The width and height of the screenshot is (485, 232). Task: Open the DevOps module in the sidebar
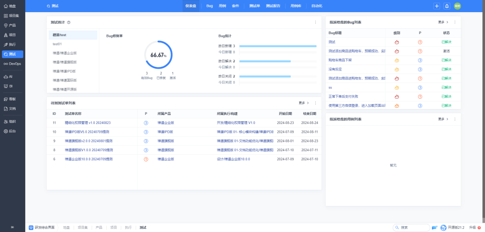click(12, 64)
